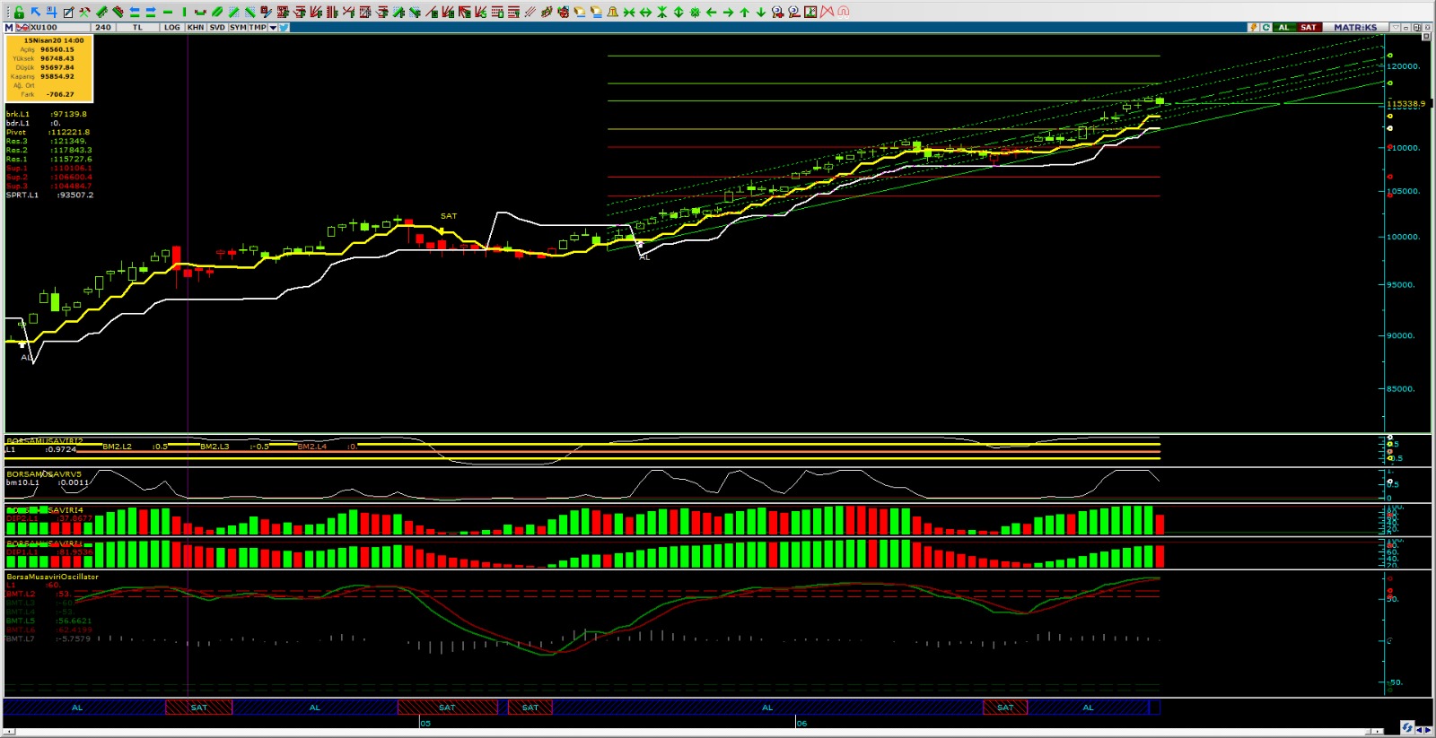Toggle the KHN option

[x=195, y=28]
